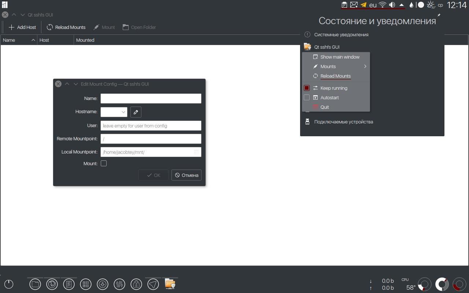The width and height of the screenshot is (469, 293).
Task: Click the Mounts submenu arrow
Action: coord(365,66)
